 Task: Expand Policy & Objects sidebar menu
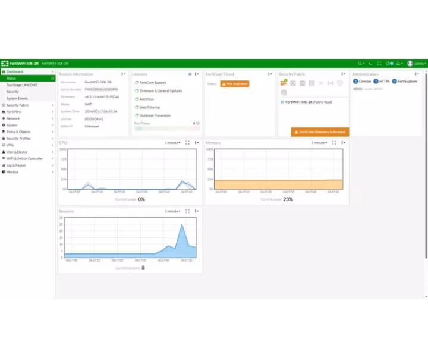point(27,132)
